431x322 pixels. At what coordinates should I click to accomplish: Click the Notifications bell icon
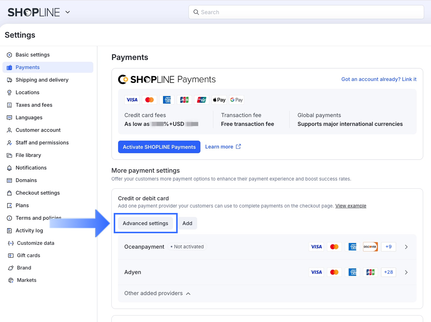[9, 168]
